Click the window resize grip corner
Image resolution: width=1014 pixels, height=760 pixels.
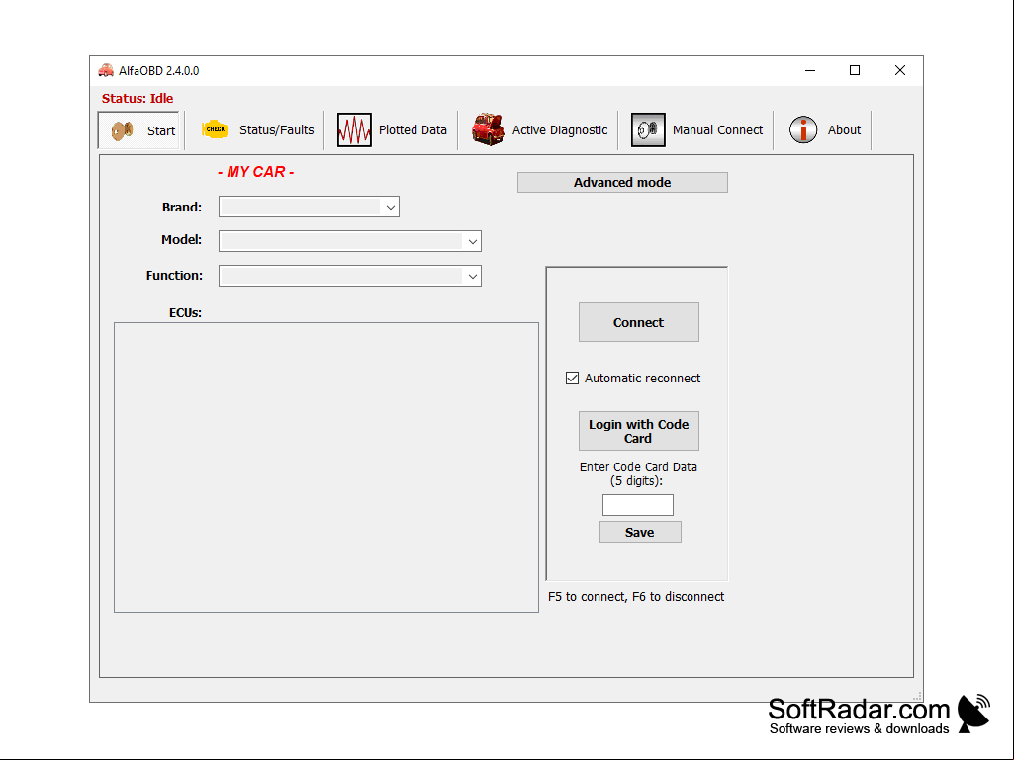(x=916, y=696)
